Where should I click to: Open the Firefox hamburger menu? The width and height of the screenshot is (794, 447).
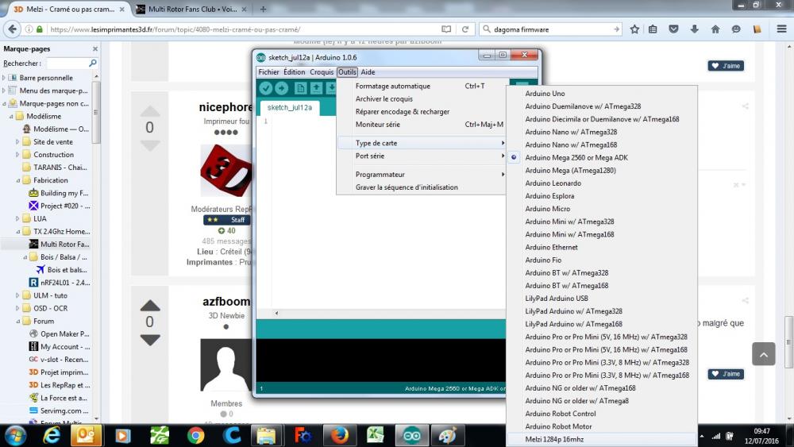click(782, 29)
